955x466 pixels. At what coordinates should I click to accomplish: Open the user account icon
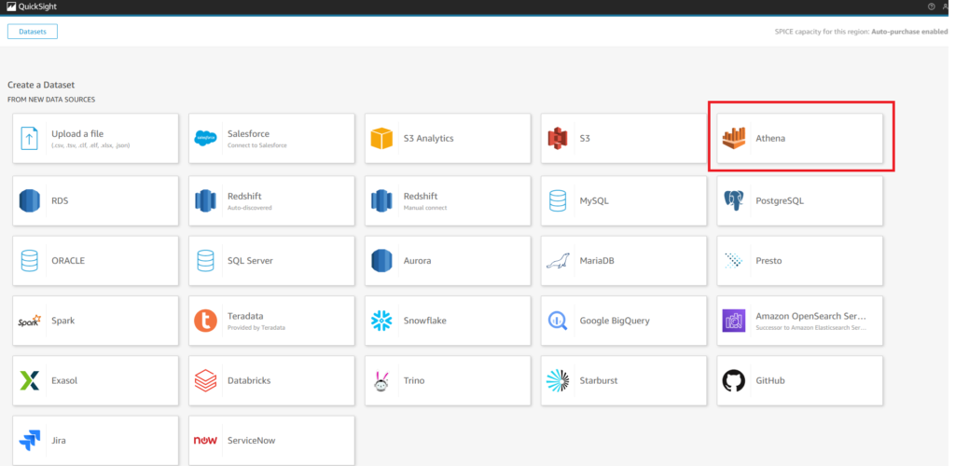[946, 7]
